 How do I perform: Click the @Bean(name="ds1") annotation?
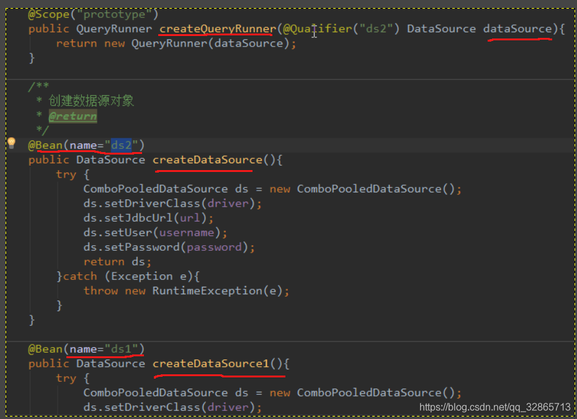pyautogui.click(x=86, y=349)
